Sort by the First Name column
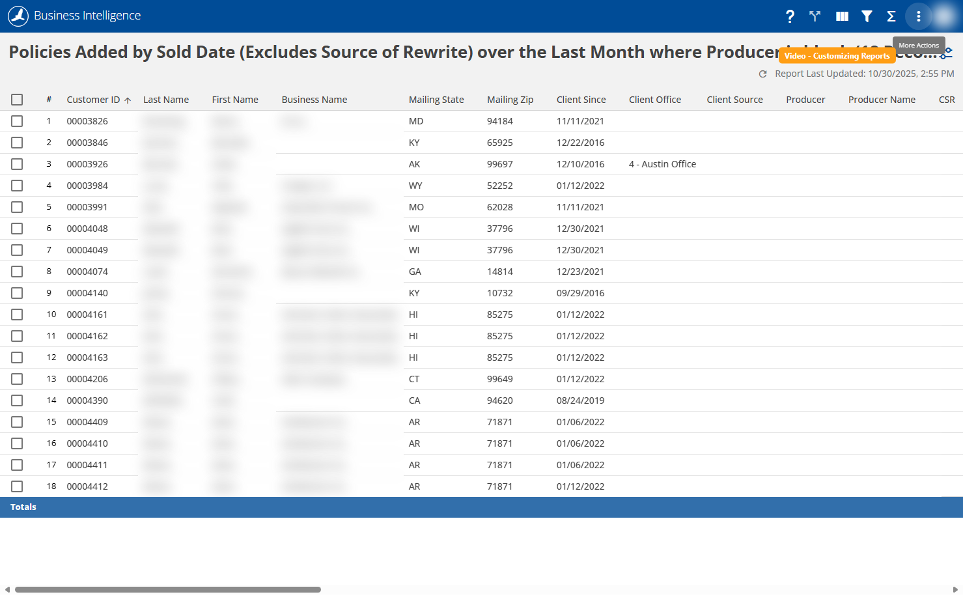Viewport: 963px width, 603px height. (x=235, y=100)
